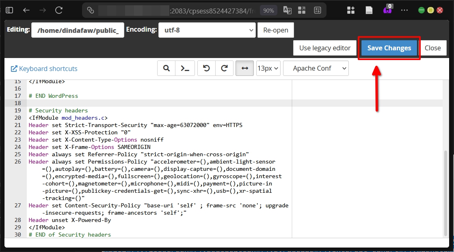Open the utf-8 Encoding dropdown
The height and width of the screenshot is (252, 454).
click(x=207, y=30)
